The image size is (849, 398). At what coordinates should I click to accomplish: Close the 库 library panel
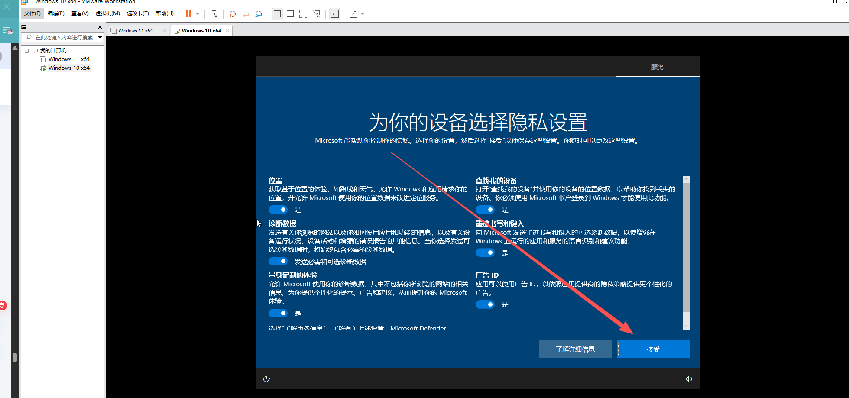[x=100, y=27]
